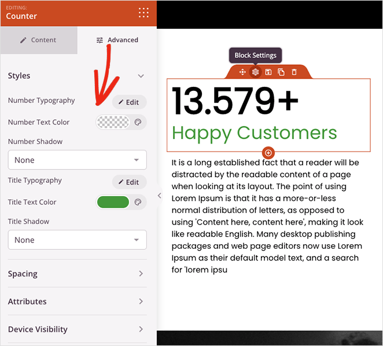Screen dimensions: 383x346
Task: Open palette for Title Text Color
Action: pyautogui.click(x=138, y=202)
